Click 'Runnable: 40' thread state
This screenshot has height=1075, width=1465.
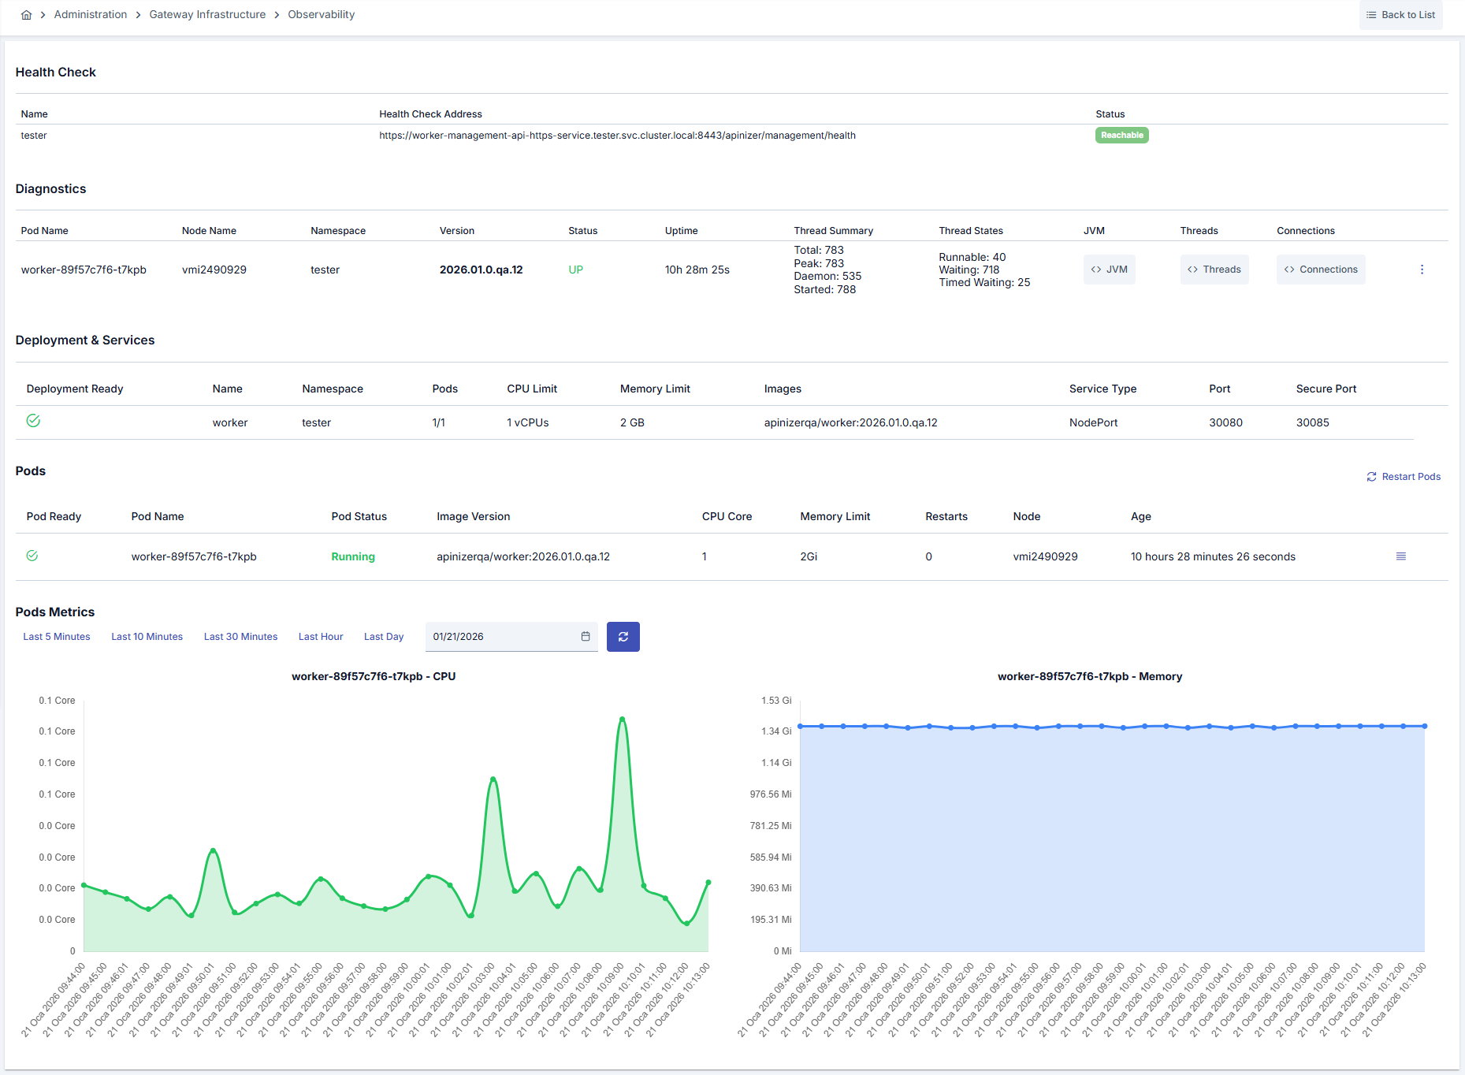point(972,257)
